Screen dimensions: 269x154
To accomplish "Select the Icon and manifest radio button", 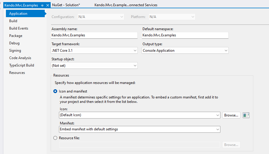I will pyautogui.click(x=55, y=91).
